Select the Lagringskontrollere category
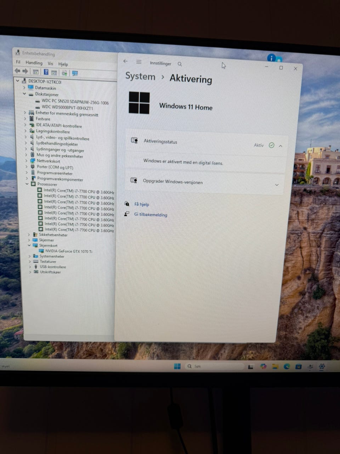Screen dimensions: 340x454 53,131
